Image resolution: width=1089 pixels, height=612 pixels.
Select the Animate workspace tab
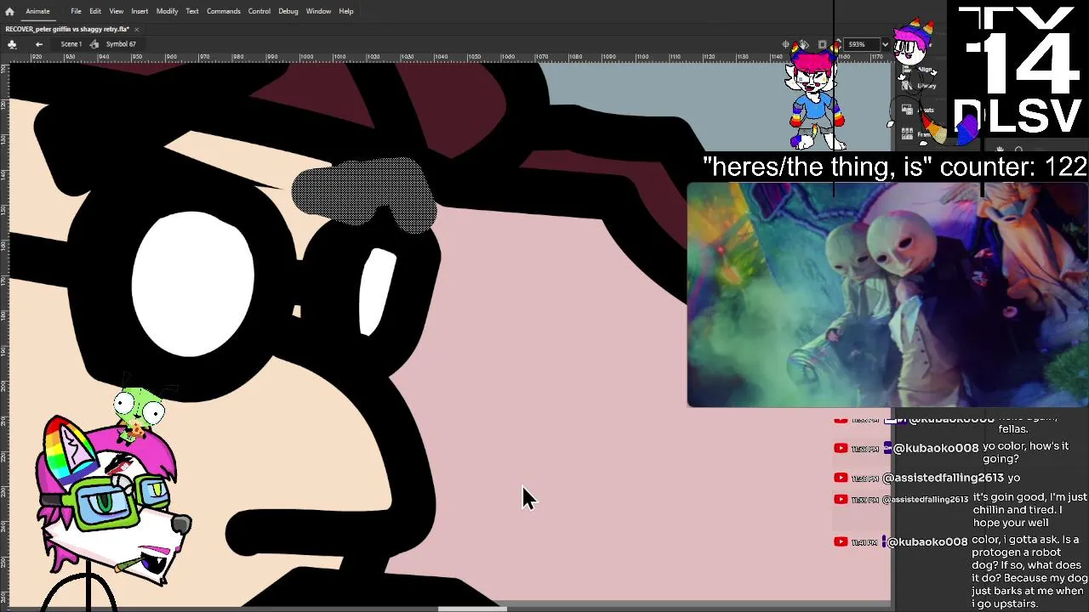(x=37, y=11)
